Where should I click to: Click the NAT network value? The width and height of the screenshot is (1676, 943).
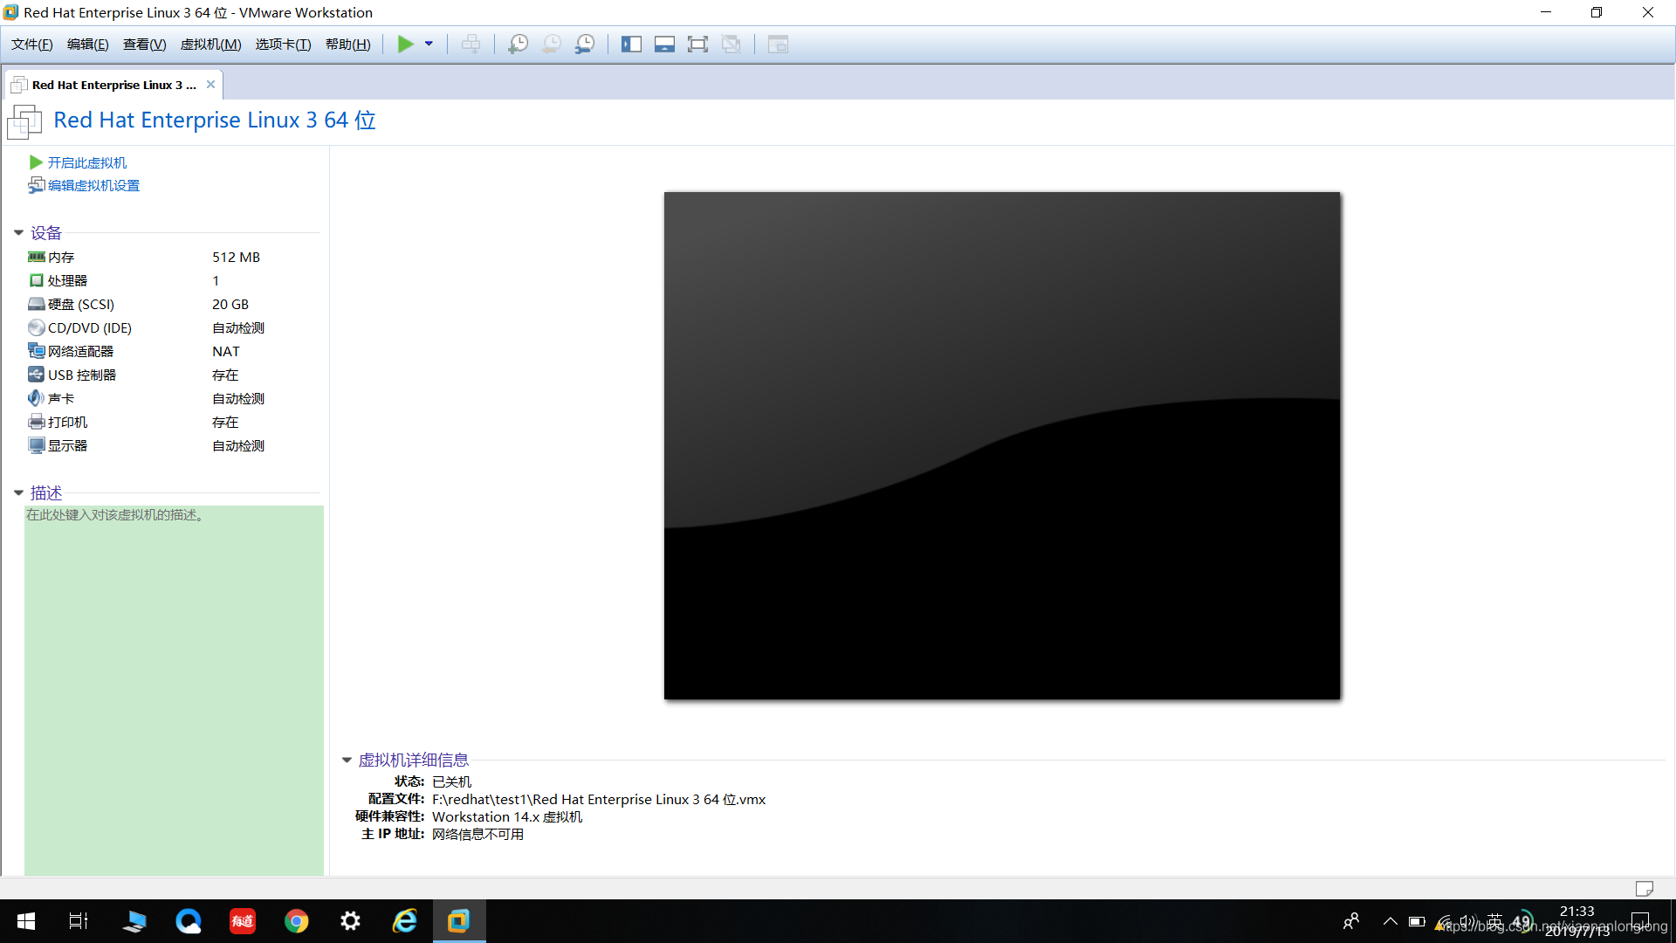tap(225, 351)
